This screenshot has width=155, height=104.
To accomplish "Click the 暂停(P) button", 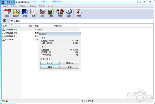I will click(x=69, y=63).
